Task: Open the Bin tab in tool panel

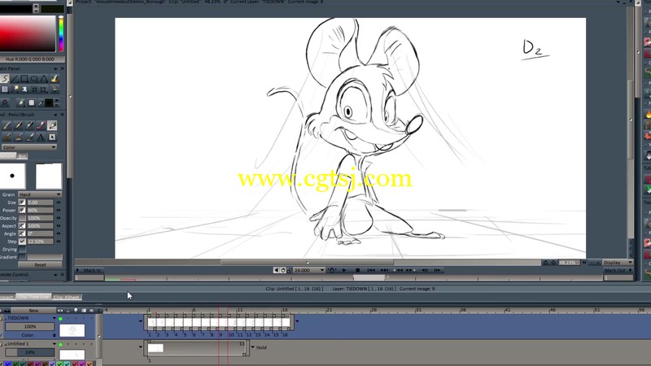Action: coord(23,156)
